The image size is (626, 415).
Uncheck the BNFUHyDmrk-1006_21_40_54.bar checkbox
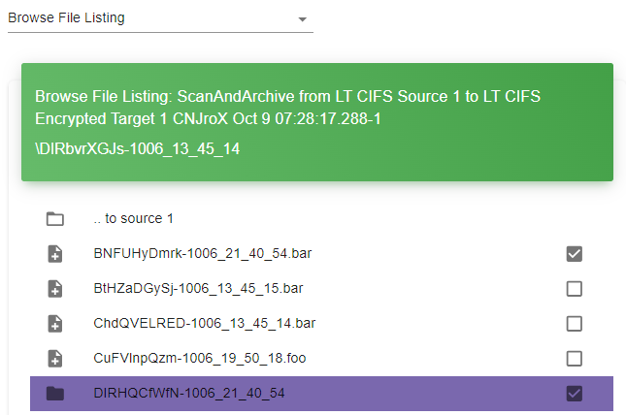(x=575, y=254)
